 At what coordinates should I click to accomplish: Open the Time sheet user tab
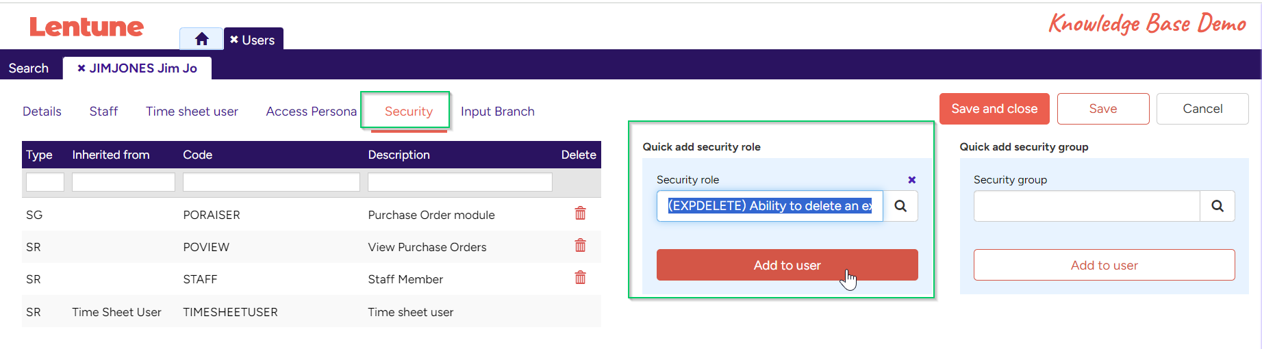[x=192, y=112]
